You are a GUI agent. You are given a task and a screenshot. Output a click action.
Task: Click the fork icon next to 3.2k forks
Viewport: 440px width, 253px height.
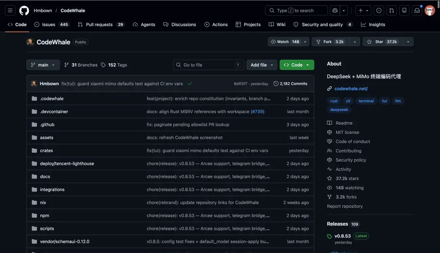click(x=330, y=197)
